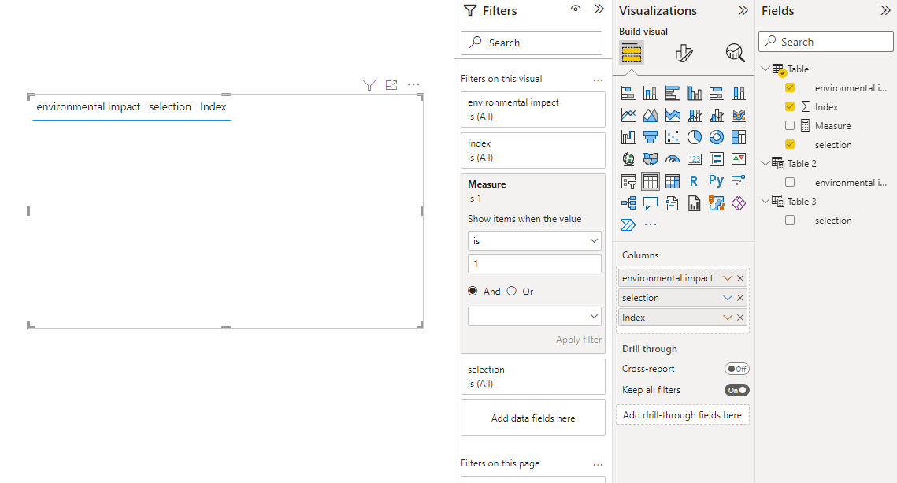Viewport: 897px width, 483px height.
Task: Choose the KPI visual
Action: click(x=739, y=159)
